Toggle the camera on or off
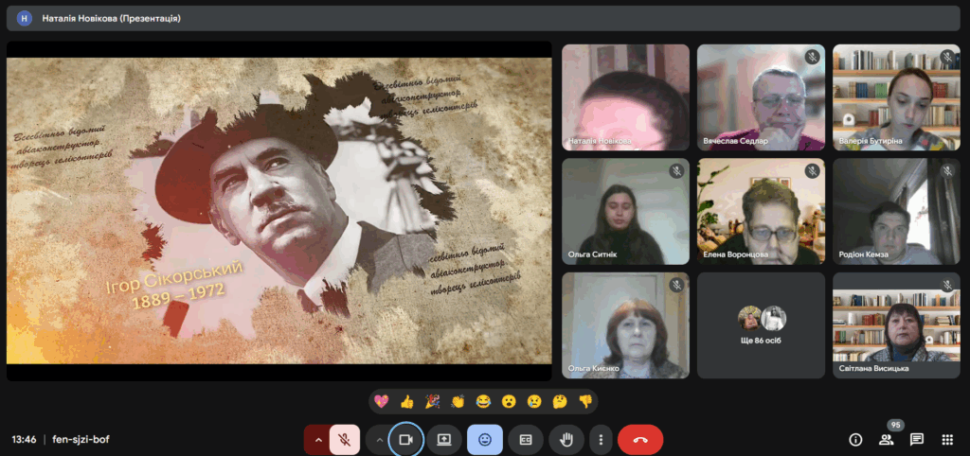The height and width of the screenshot is (456, 970). coord(405,440)
